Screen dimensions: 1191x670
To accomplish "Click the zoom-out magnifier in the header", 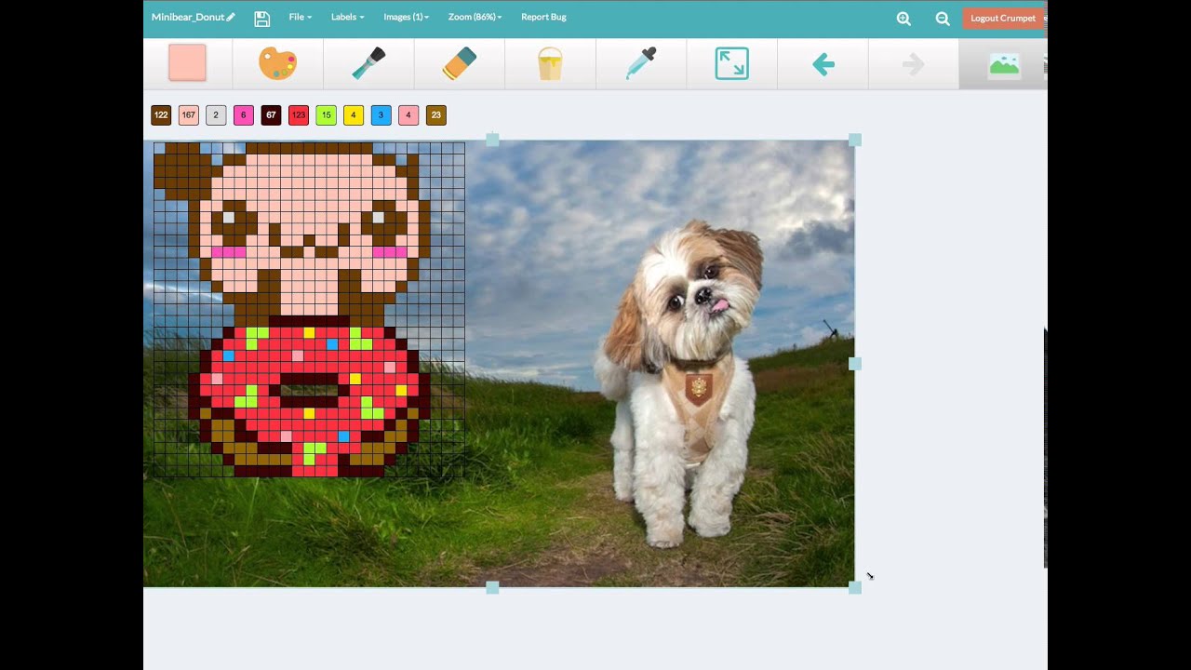I will pyautogui.click(x=943, y=18).
